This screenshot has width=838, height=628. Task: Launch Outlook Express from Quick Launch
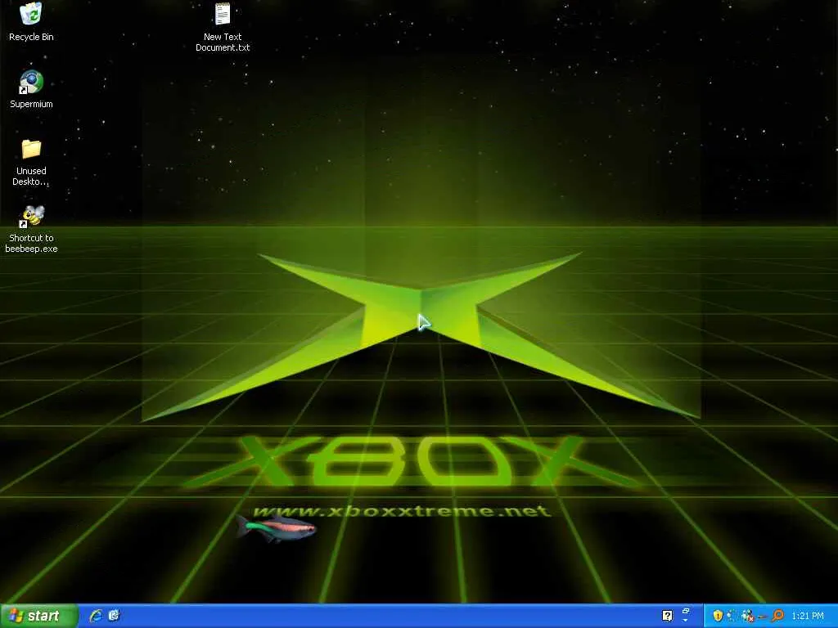point(114,616)
